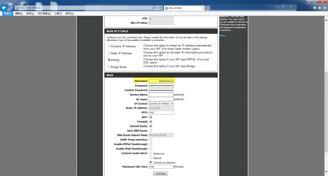Go back with the browser back arrow

click(x=4, y=8)
